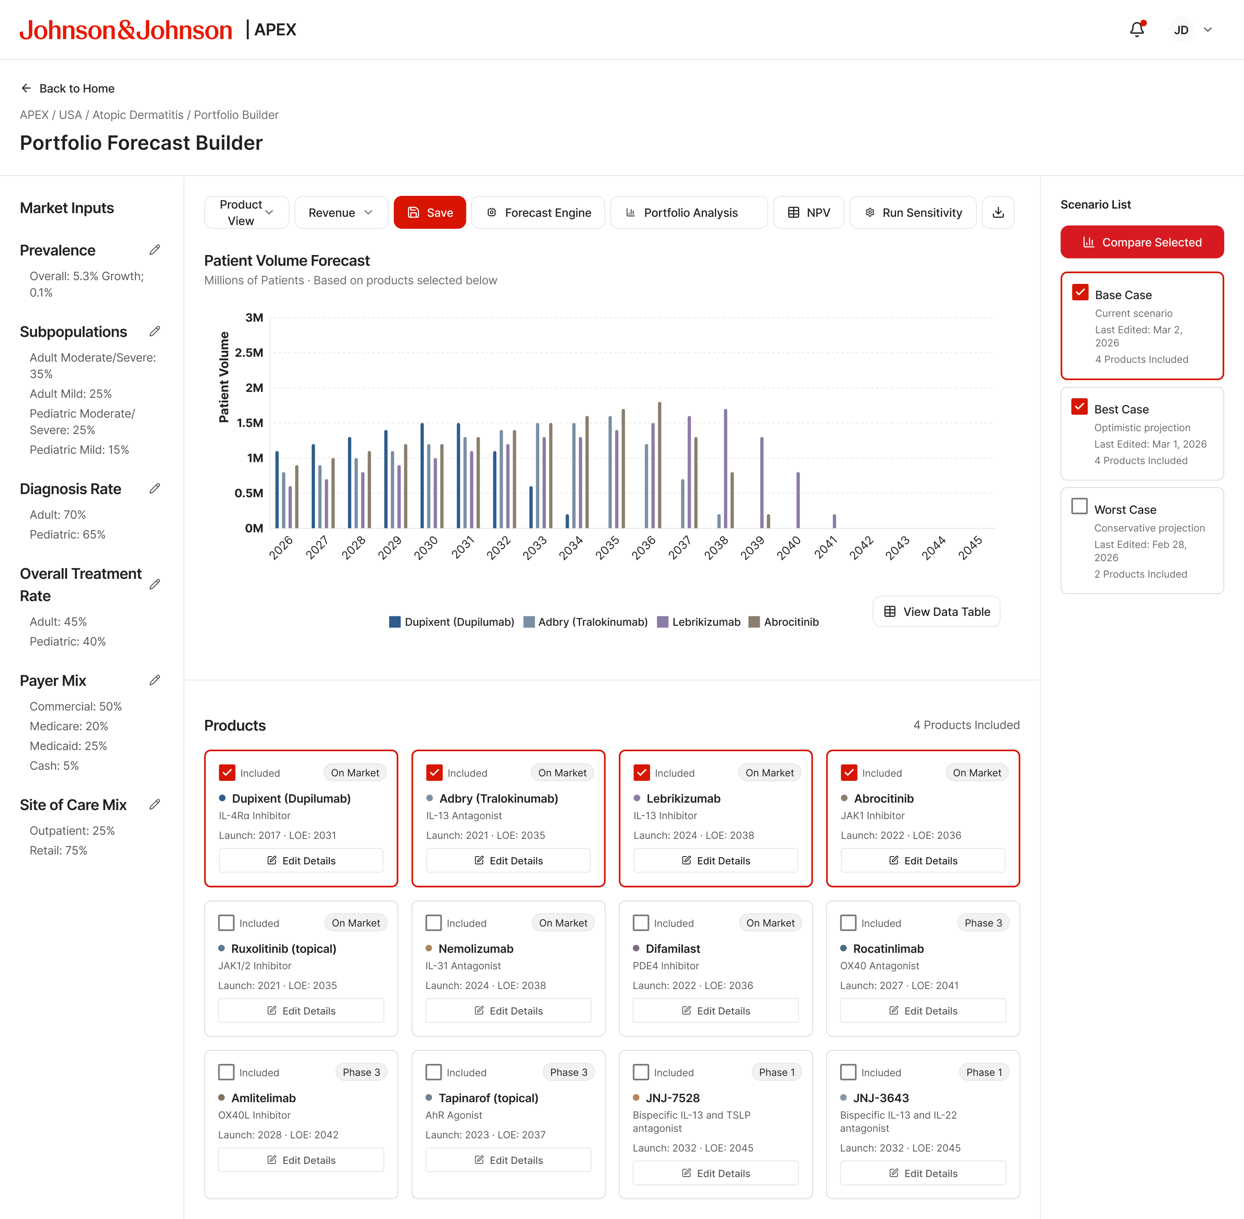Check Included for Tapinarof (topical)

tap(434, 1072)
